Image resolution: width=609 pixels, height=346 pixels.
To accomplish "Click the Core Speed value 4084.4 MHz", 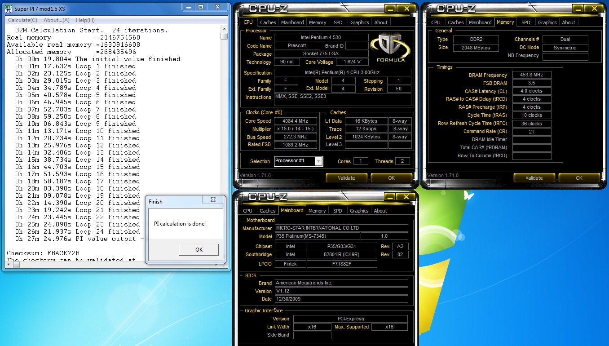I will 296,121.
